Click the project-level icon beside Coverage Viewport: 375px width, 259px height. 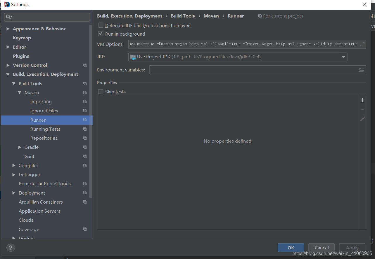click(x=85, y=229)
